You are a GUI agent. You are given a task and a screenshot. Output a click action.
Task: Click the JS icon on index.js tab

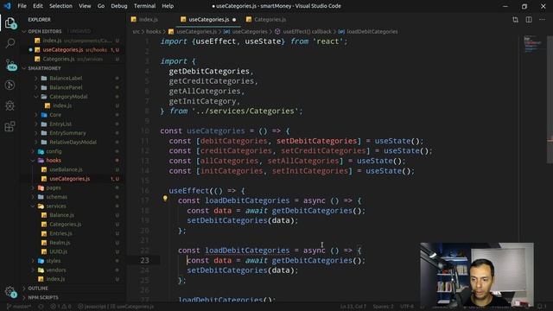(134, 20)
